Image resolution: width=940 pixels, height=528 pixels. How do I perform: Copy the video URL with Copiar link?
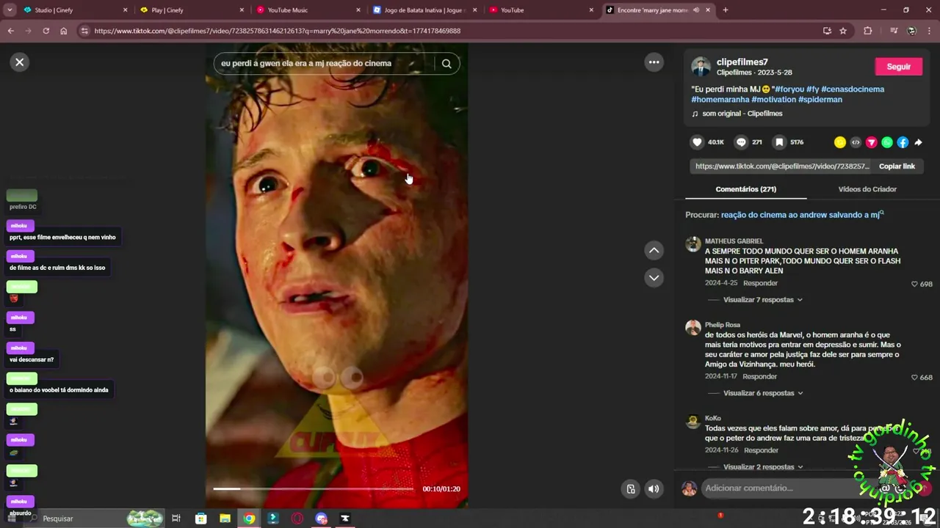pyautogui.click(x=897, y=166)
